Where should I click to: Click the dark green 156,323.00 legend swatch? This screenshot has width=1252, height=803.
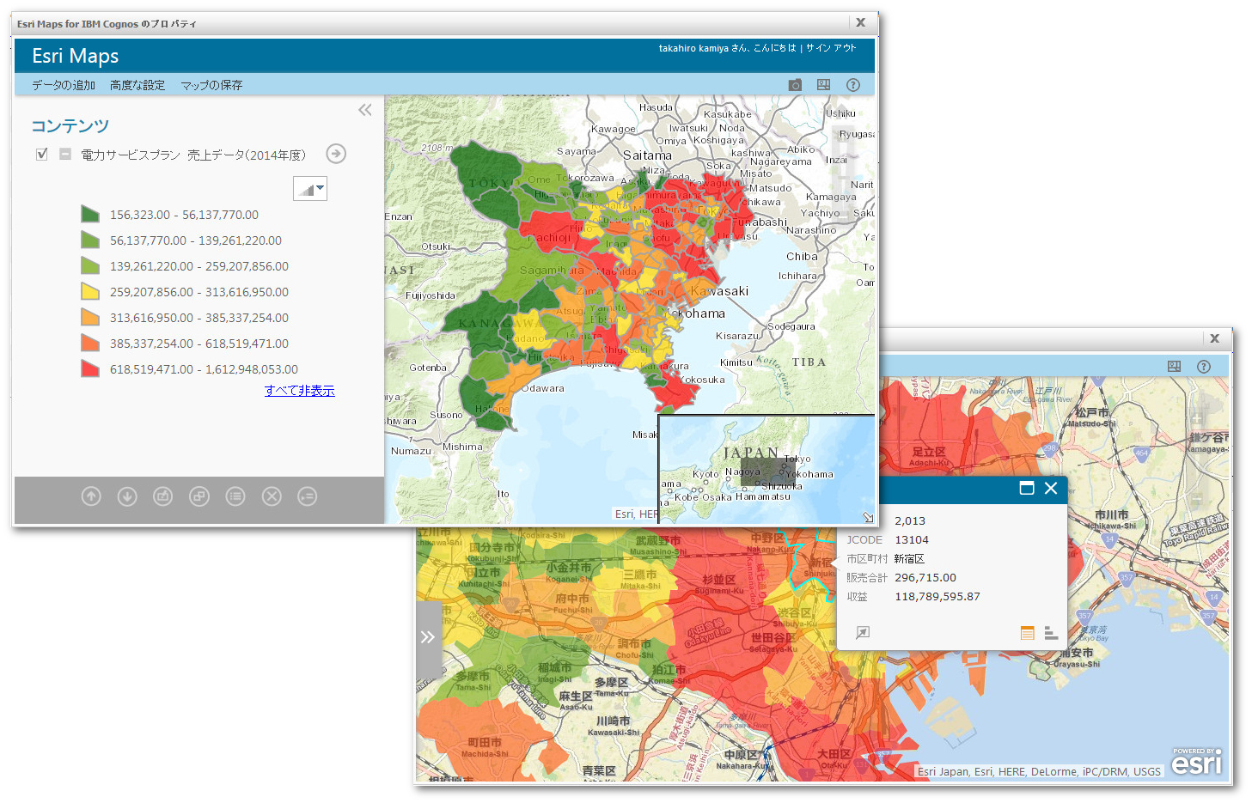point(90,214)
